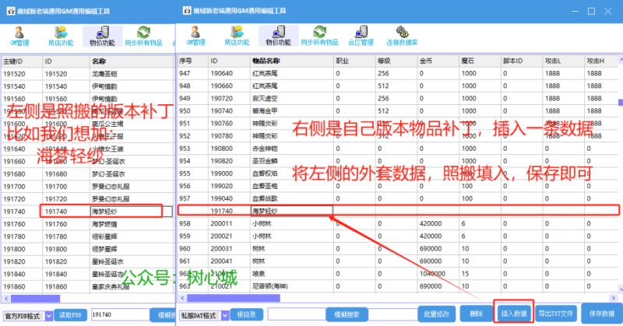Click right window scrollbar right arrow

pos(613,298)
